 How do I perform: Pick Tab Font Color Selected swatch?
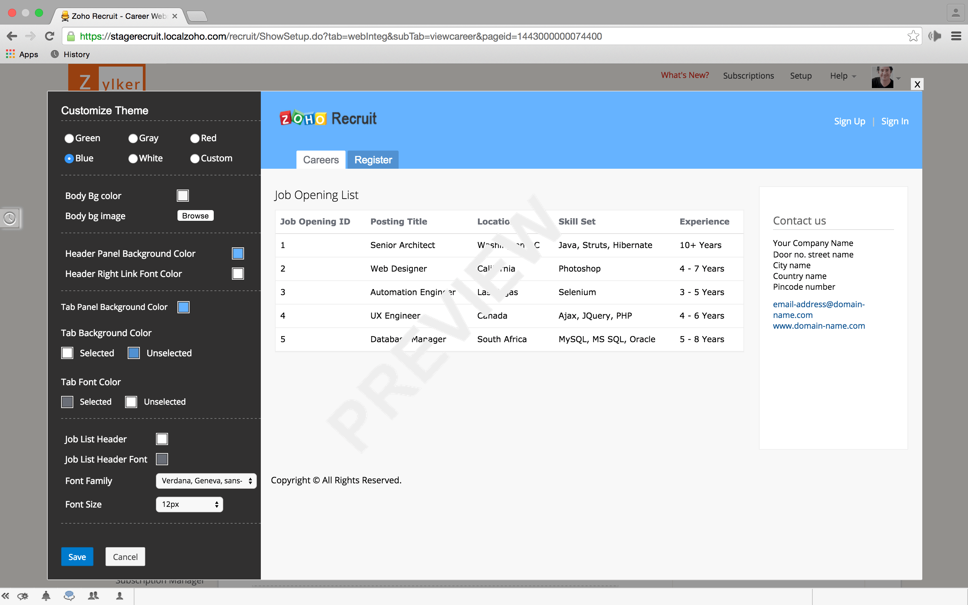click(67, 402)
